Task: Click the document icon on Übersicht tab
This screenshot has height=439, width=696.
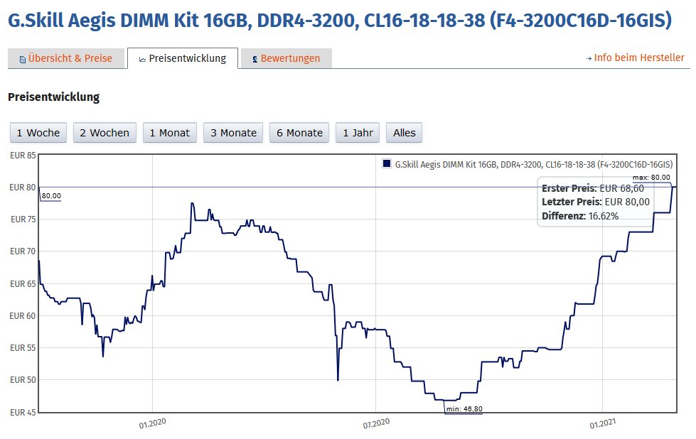Action: [23, 60]
